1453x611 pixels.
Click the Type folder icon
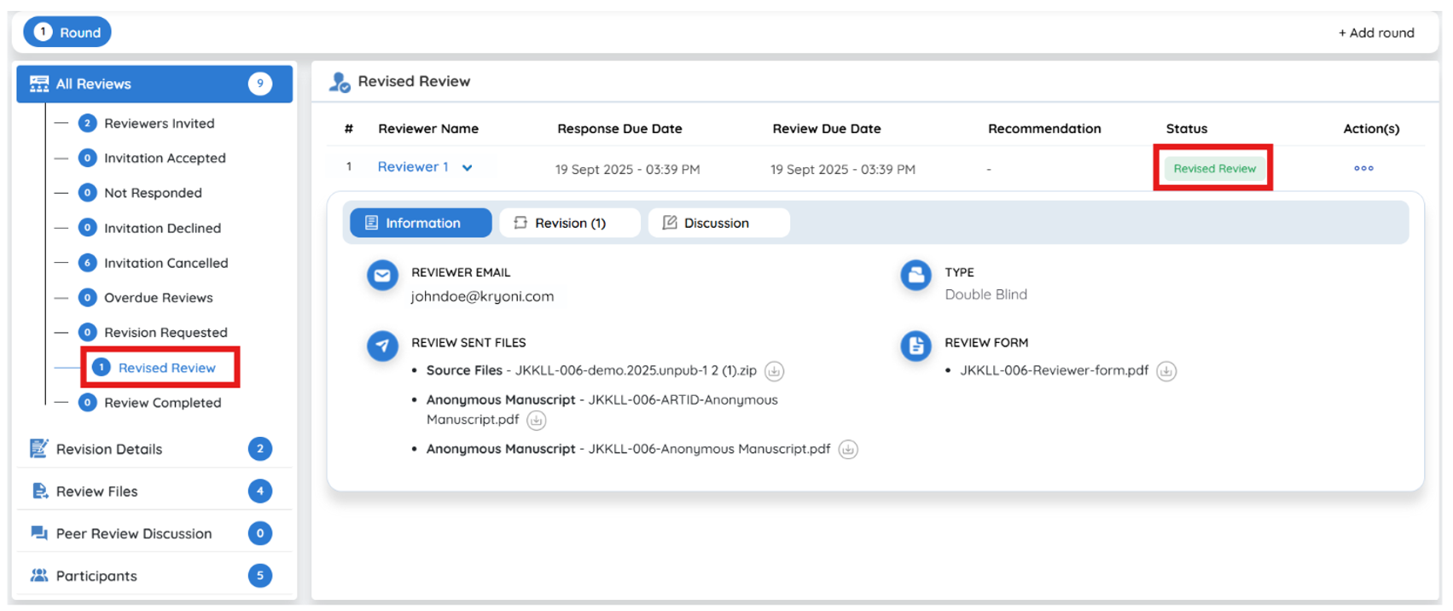915,276
